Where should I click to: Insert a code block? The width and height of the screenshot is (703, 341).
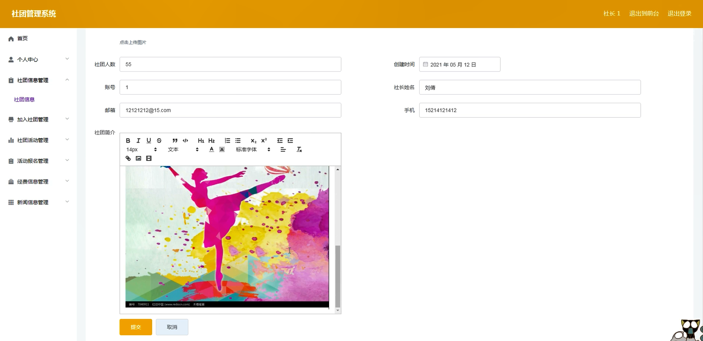click(x=185, y=140)
